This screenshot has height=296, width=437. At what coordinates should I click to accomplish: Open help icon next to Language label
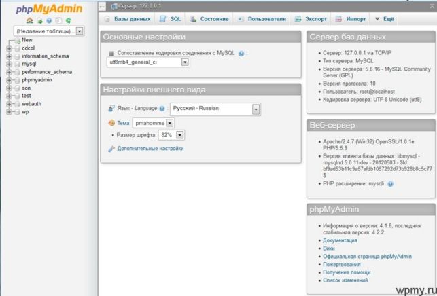click(162, 109)
